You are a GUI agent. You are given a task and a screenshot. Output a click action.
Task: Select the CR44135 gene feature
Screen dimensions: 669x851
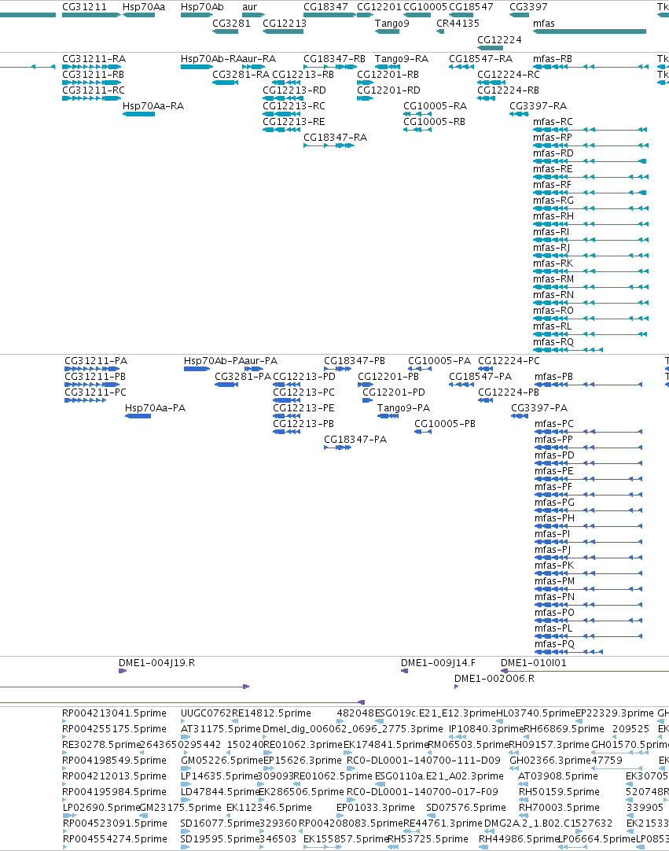[x=440, y=31]
